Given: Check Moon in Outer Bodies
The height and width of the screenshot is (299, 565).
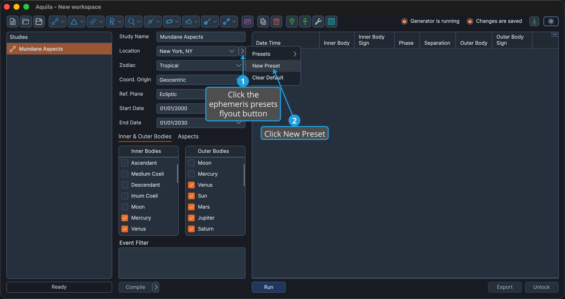Looking at the screenshot, I should (x=191, y=163).
